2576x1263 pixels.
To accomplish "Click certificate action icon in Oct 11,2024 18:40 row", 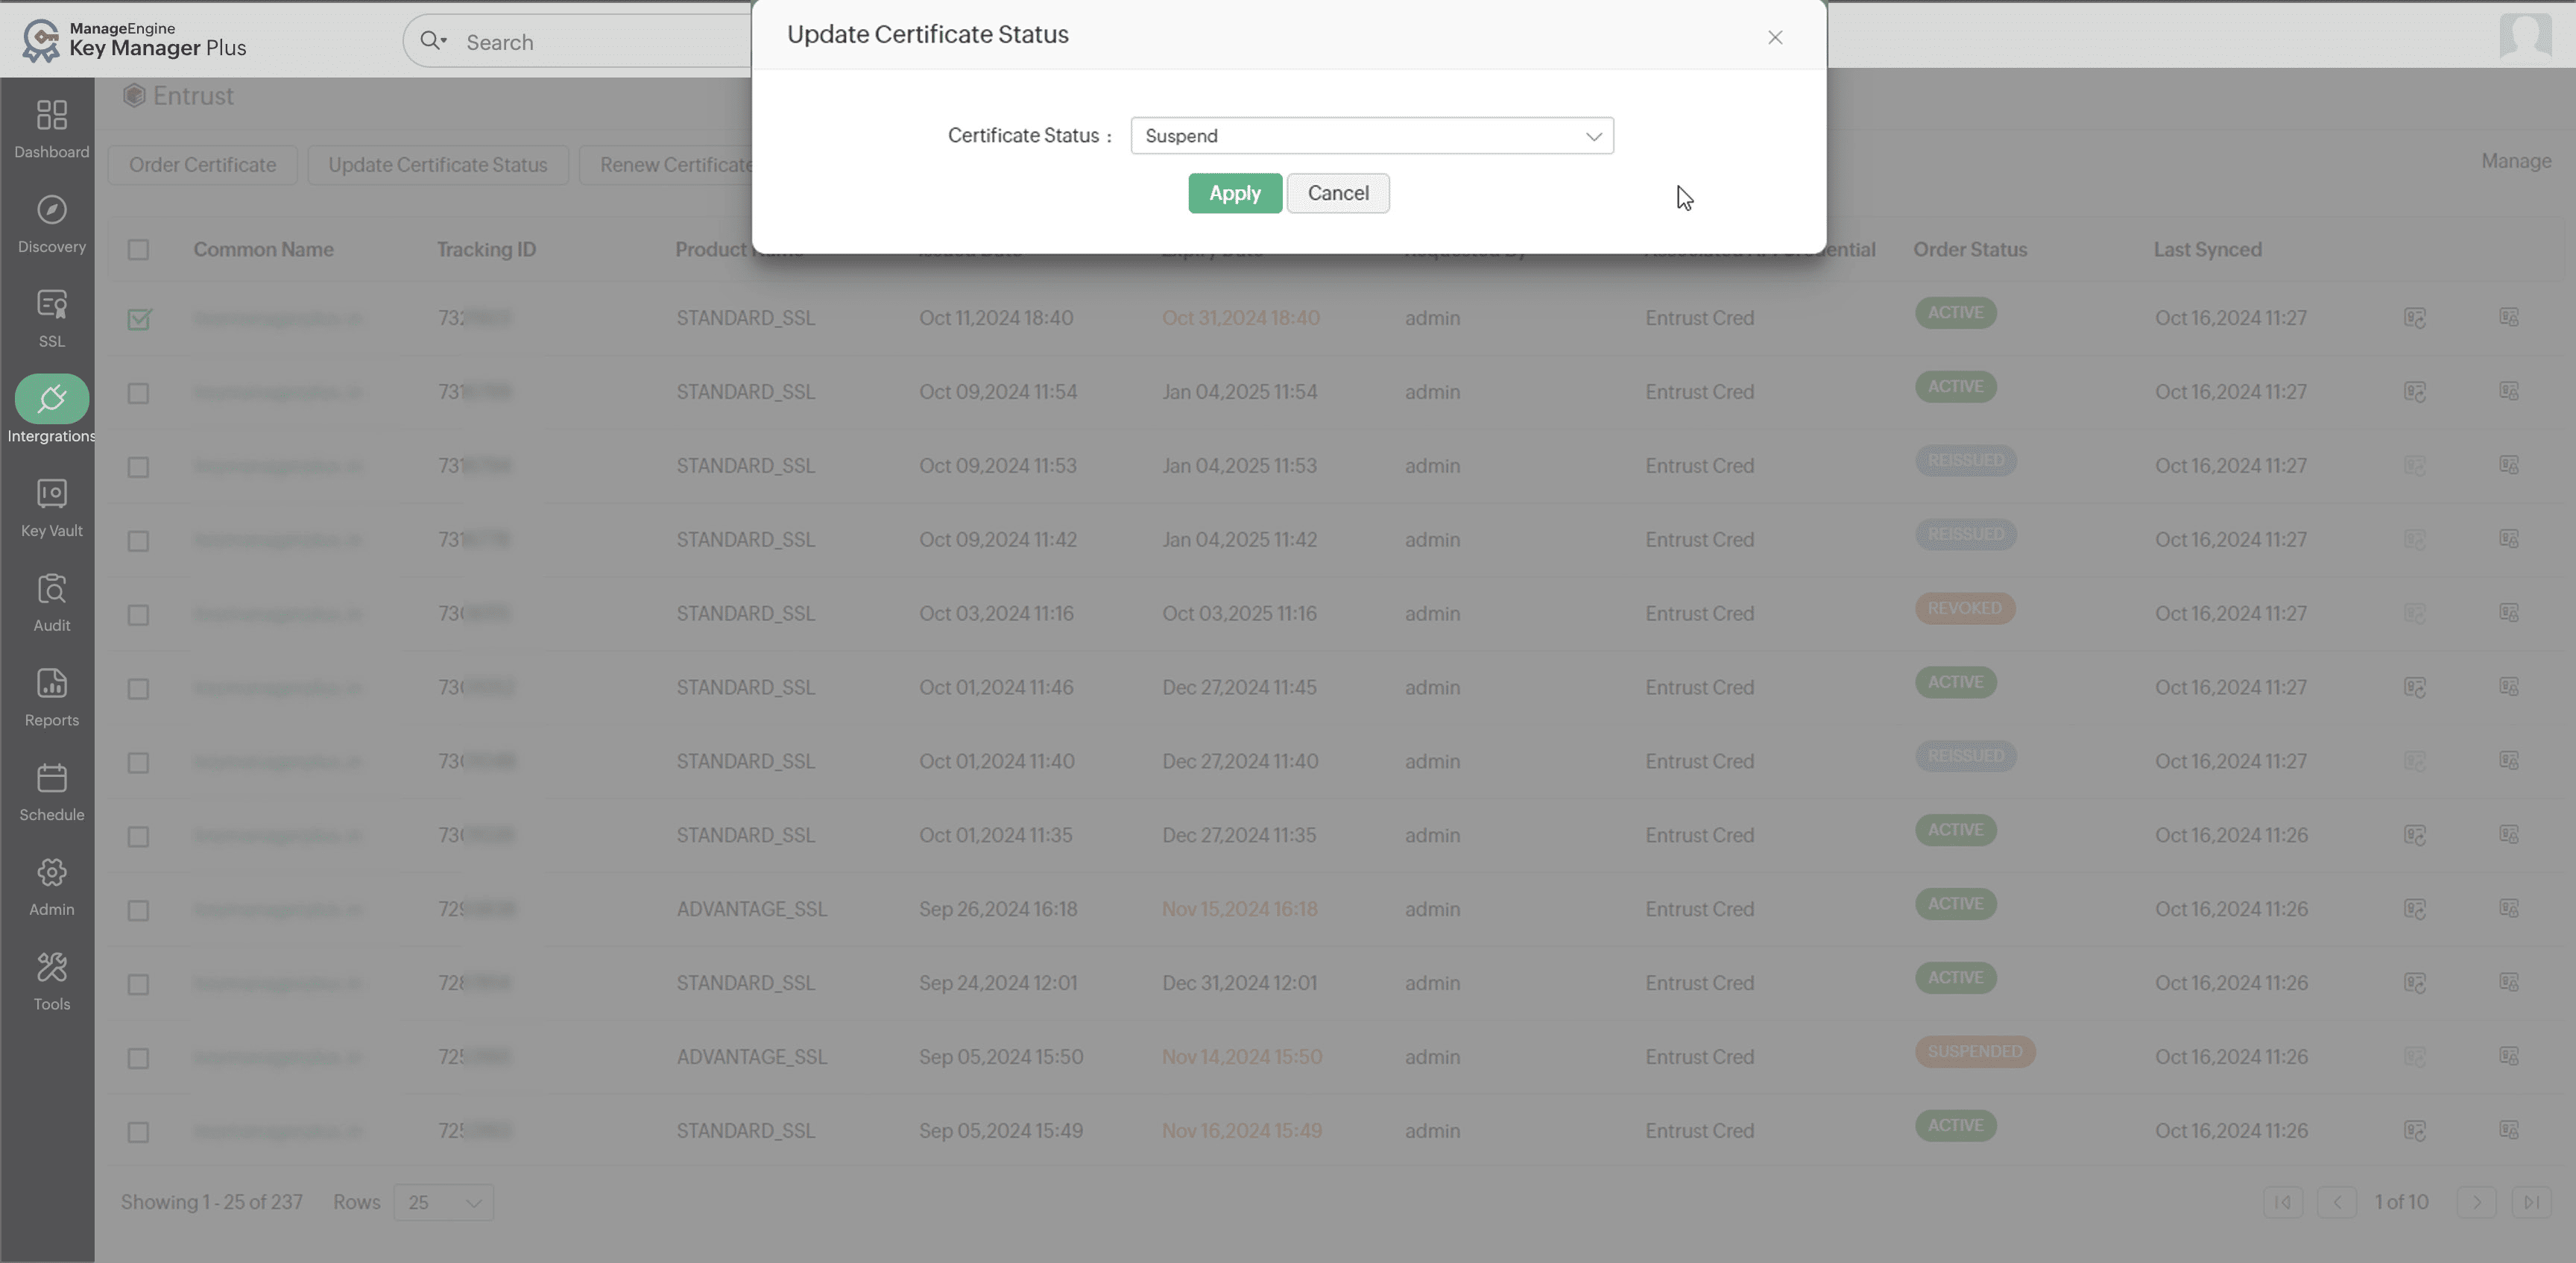I will 2415,318.
